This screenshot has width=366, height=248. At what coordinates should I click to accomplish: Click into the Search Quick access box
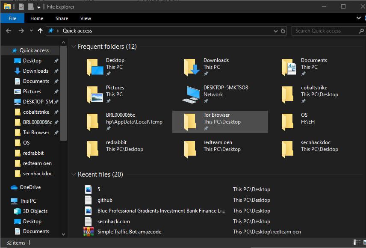[326, 31]
